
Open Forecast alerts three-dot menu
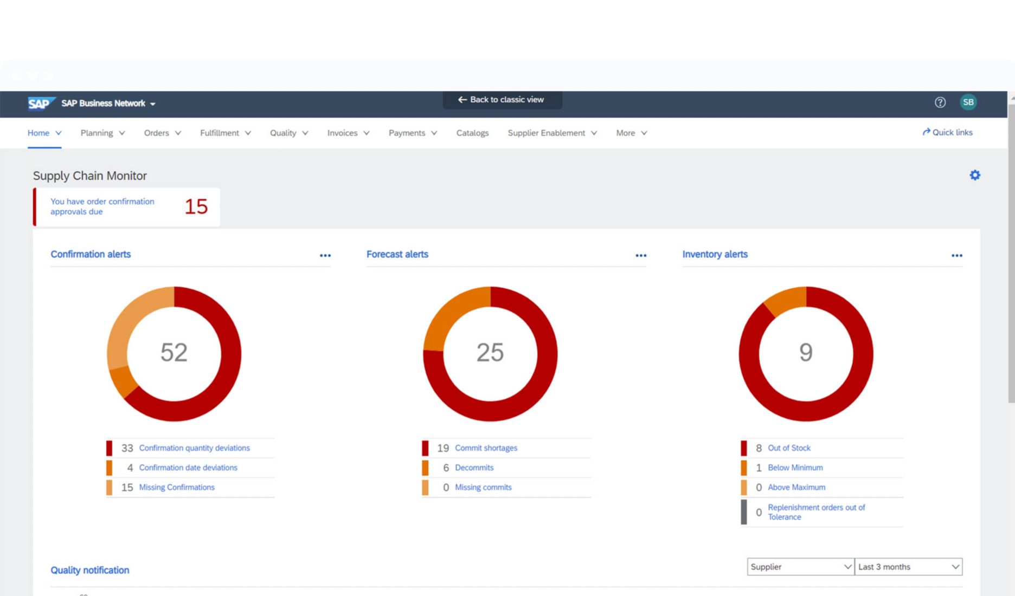pos(640,256)
